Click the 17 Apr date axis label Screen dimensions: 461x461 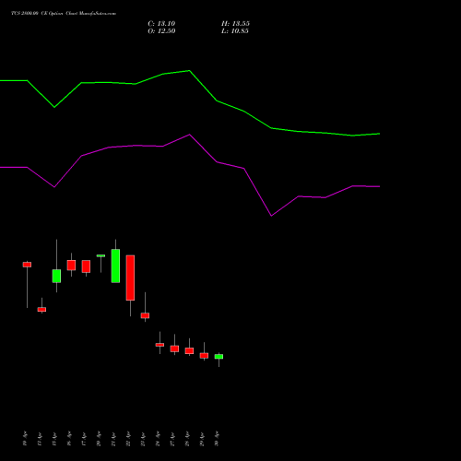click(84, 439)
